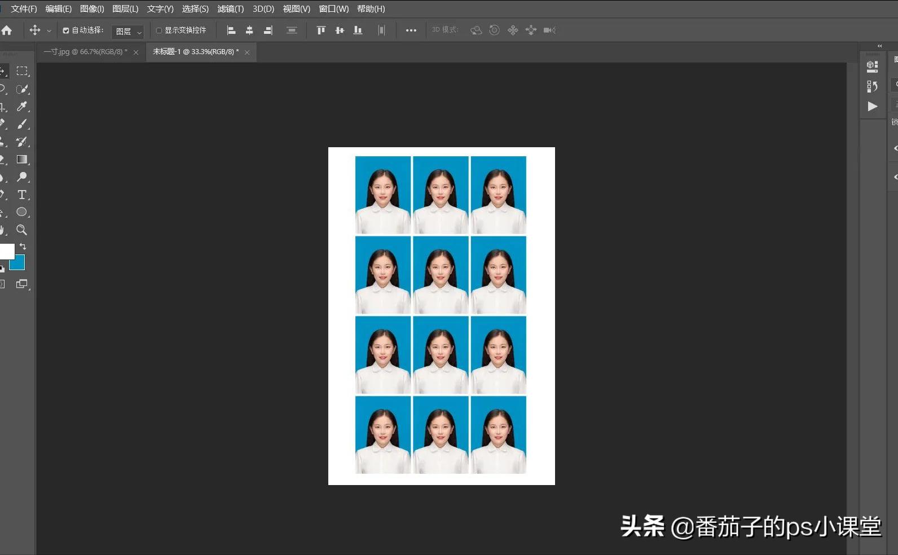Open the 视图(V) menu
898x555 pixels.
[297, 9]
